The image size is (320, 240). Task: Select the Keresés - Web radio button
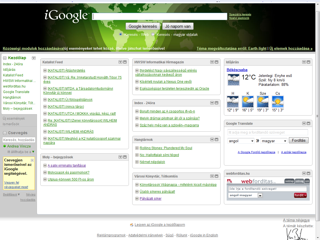[121, 34]
